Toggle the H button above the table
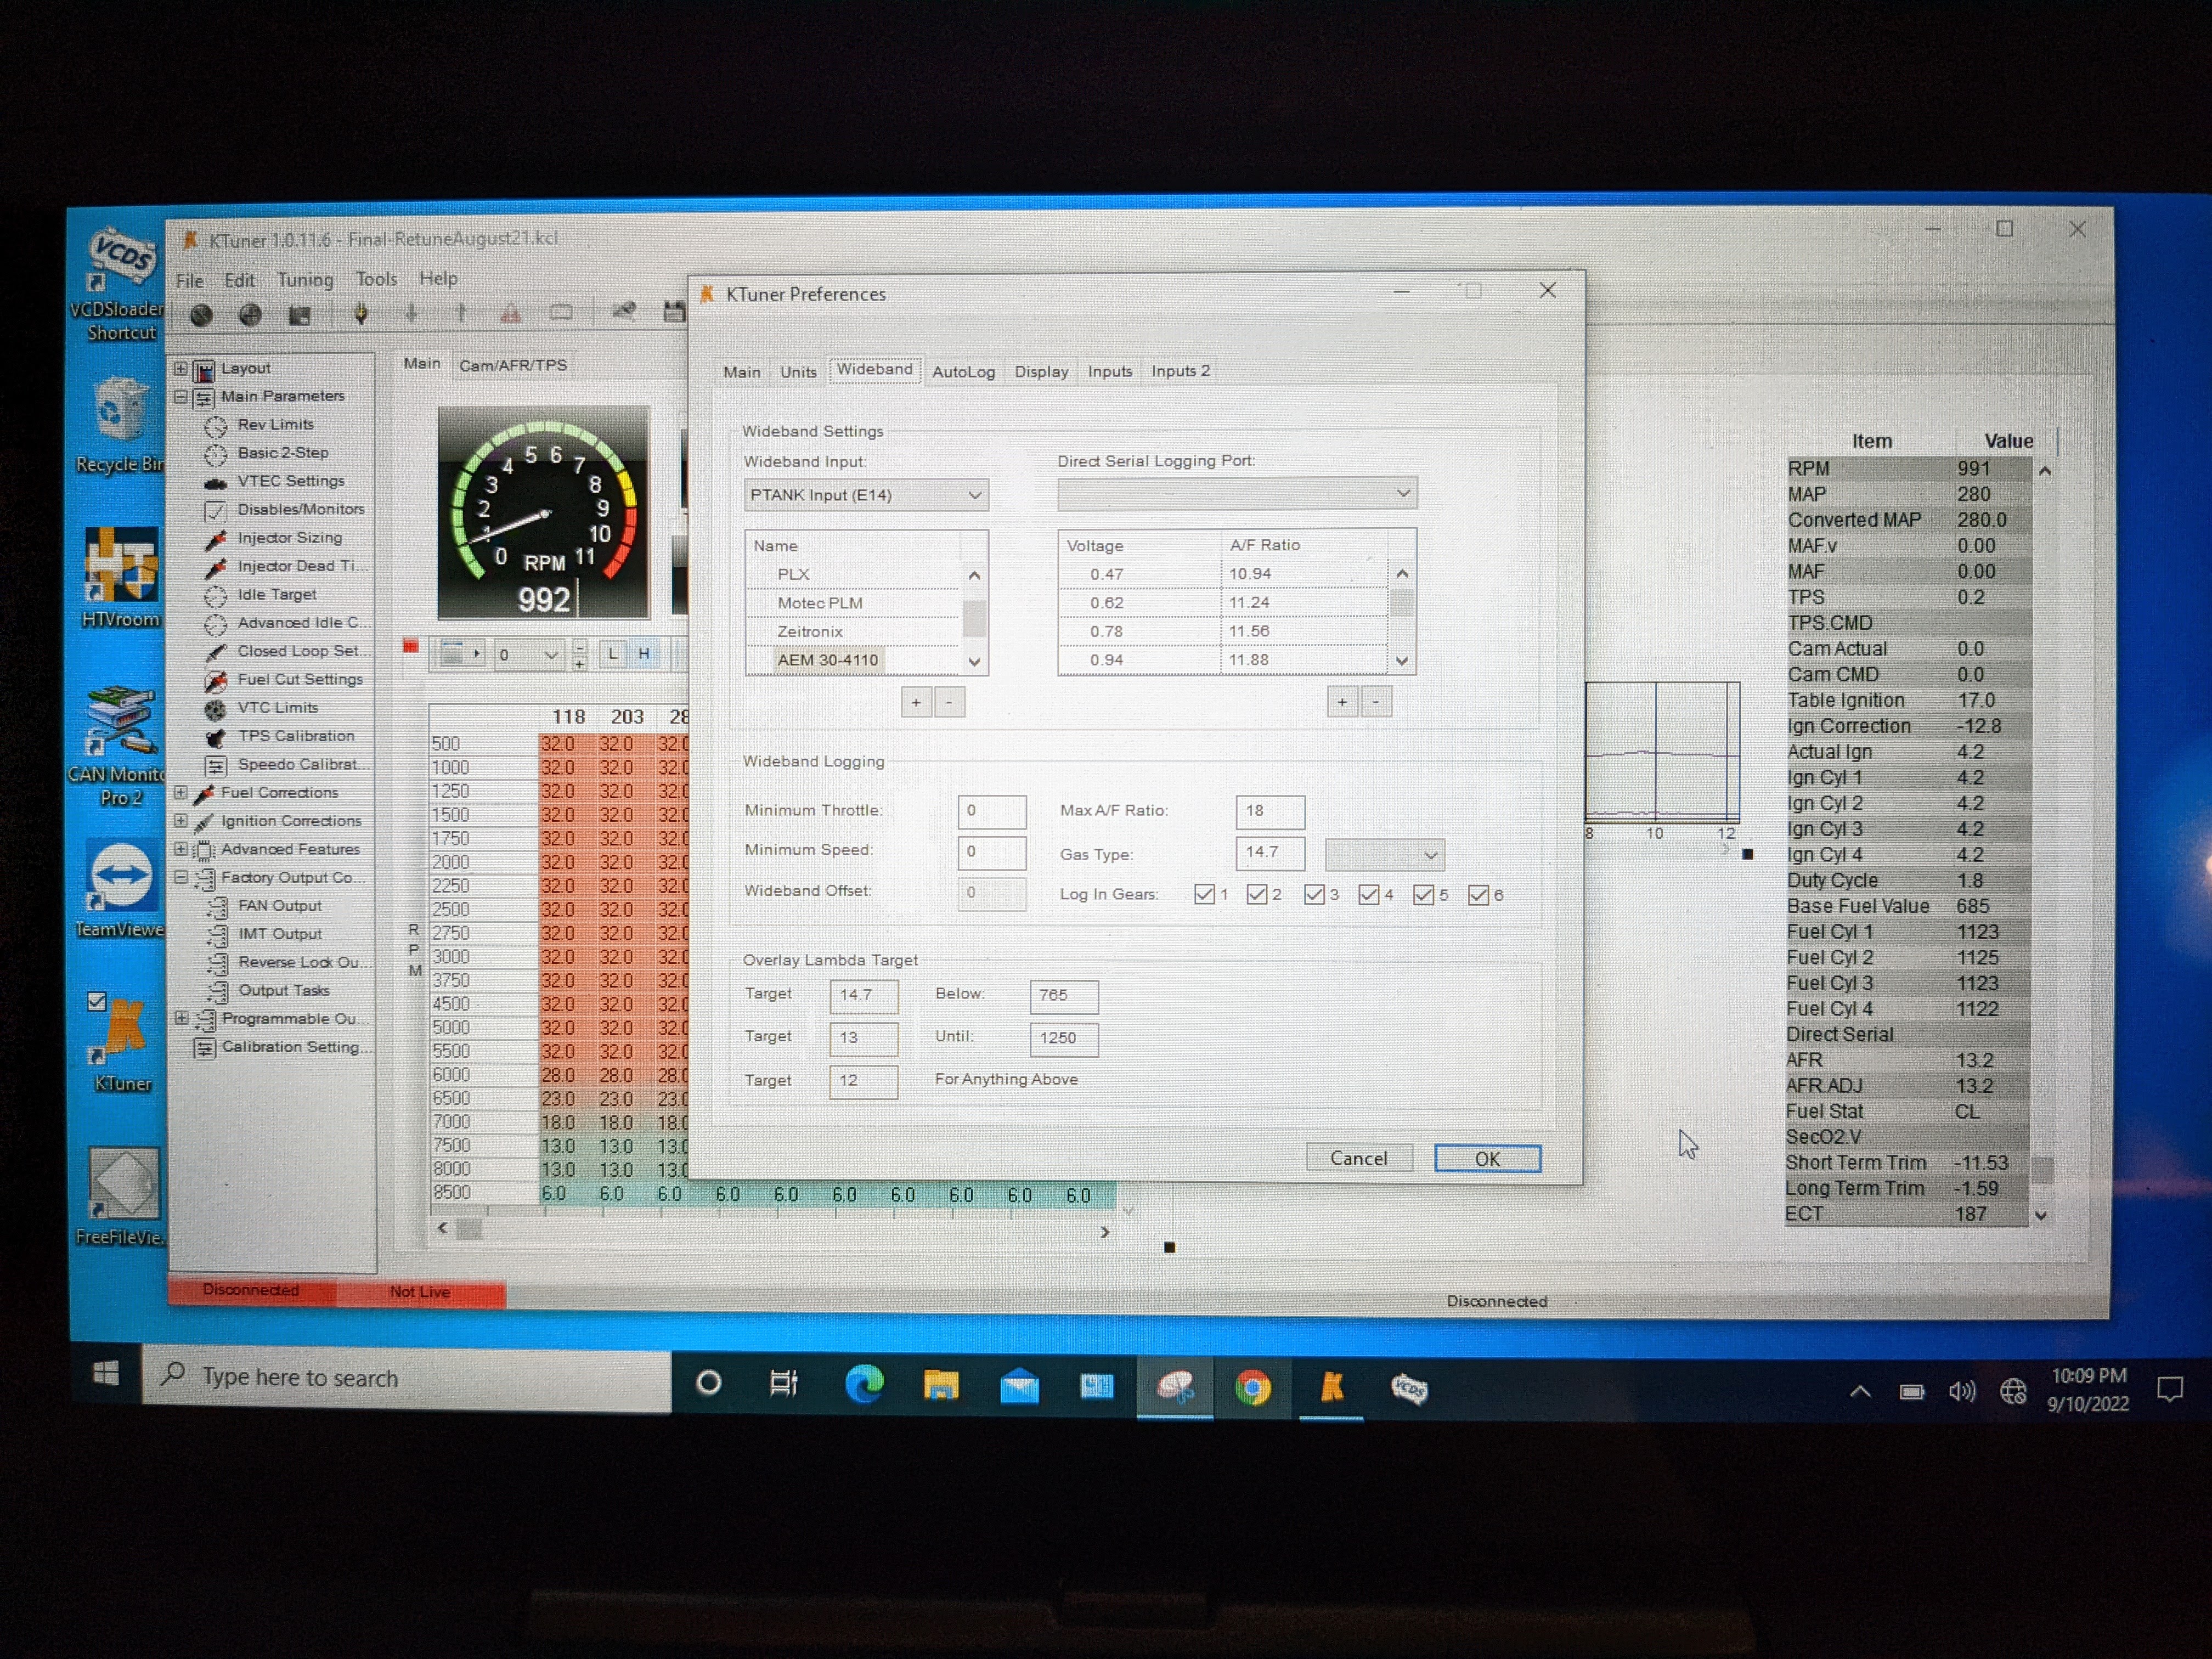The image size is (2212, 1659). point(644,654)
